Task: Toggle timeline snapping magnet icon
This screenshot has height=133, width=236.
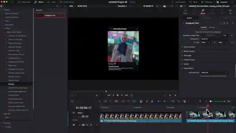Action: [x=141, y=101]
